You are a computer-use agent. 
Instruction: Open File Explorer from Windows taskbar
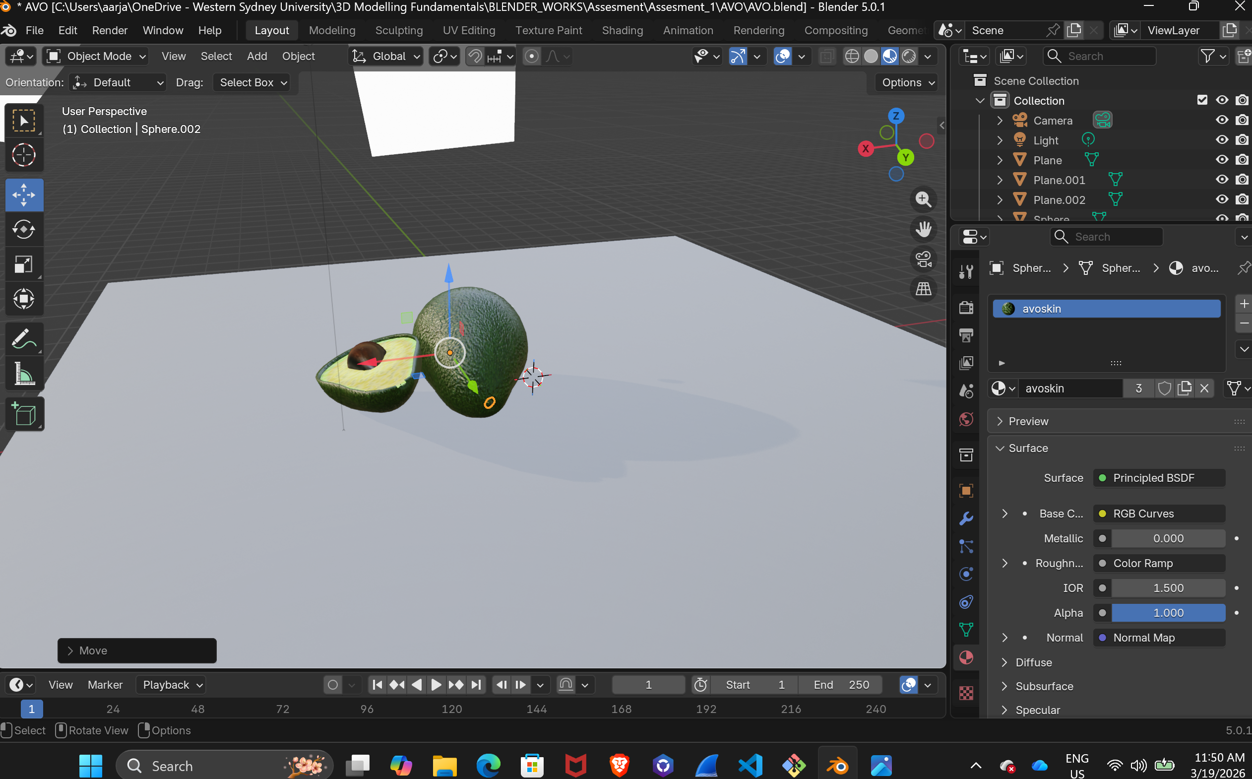(444, 766)
